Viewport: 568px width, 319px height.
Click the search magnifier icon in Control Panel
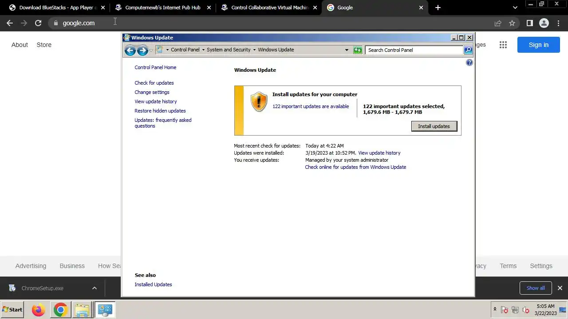468,50
